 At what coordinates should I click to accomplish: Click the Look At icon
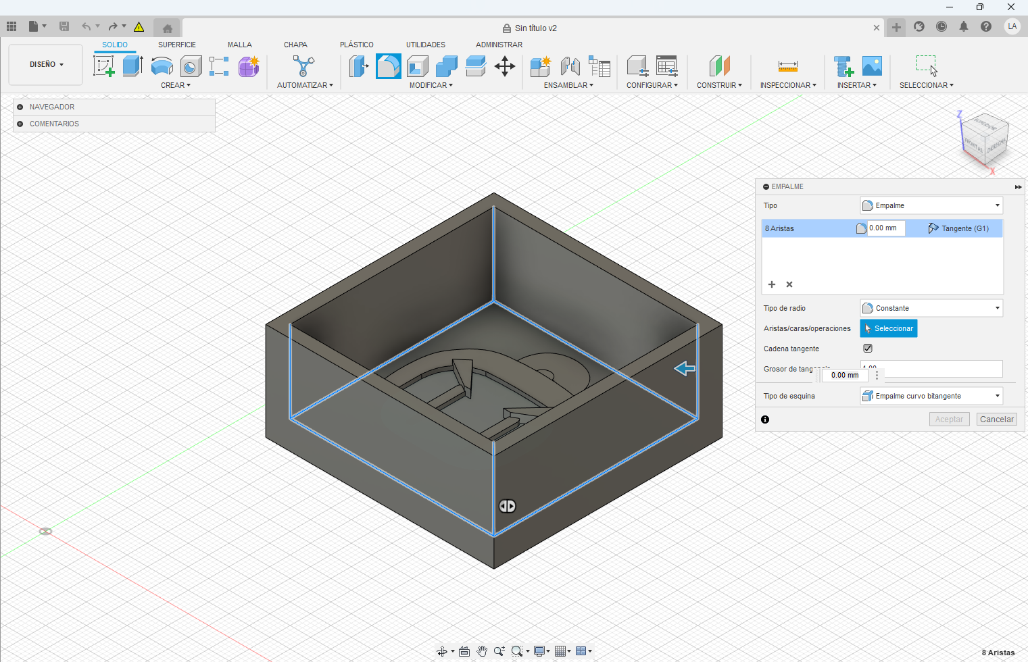pos(464,651)
